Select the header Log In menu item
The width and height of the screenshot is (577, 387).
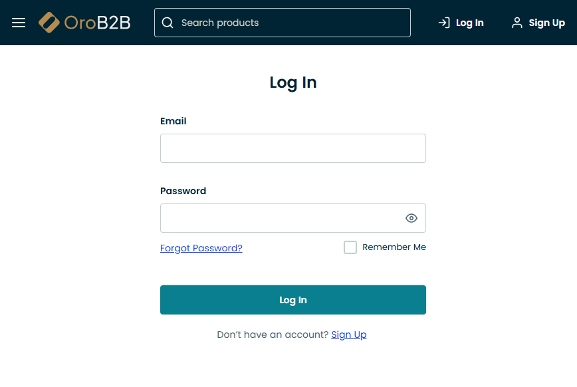pos(469,23)
